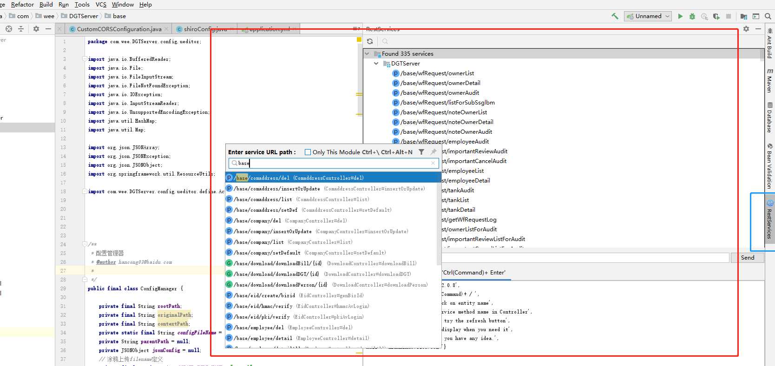Click the Search Everywhere magnifier icon

click(x=768, y=16)
